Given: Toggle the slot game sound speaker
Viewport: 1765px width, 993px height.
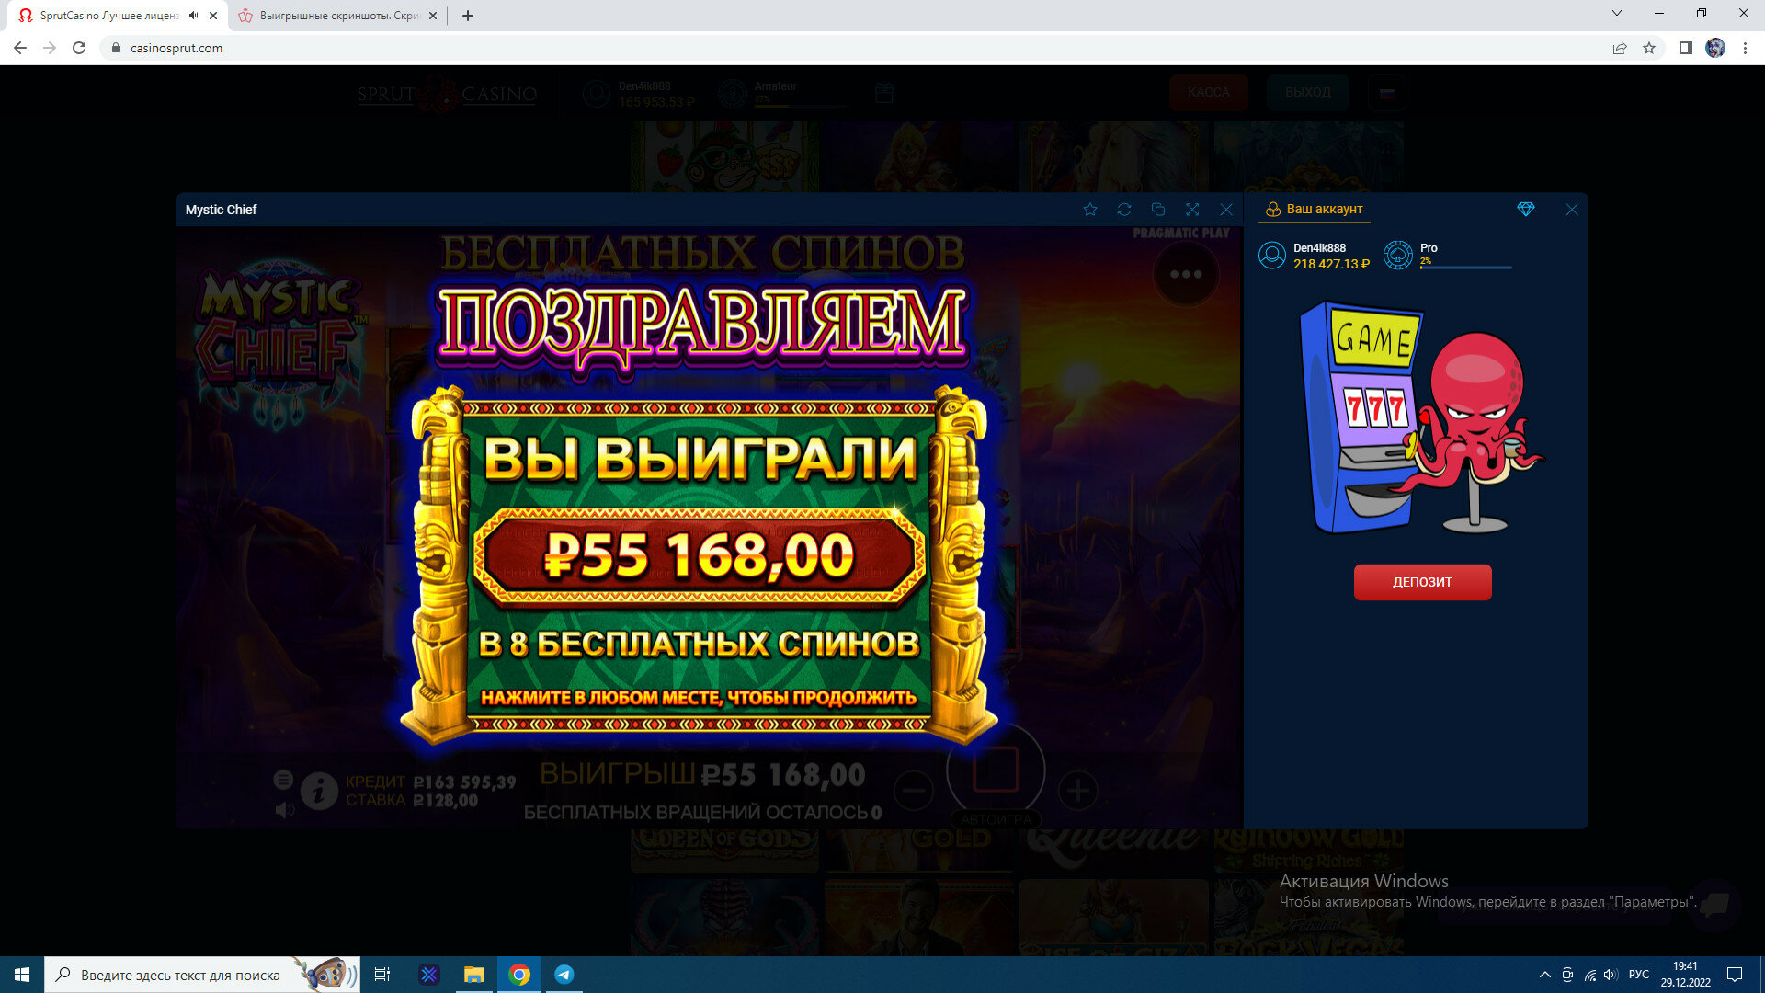Looking at the screenshot, I should pos(285,810).
